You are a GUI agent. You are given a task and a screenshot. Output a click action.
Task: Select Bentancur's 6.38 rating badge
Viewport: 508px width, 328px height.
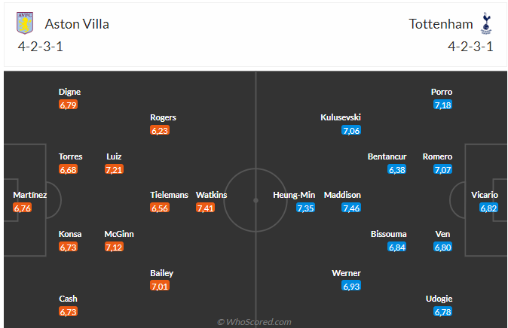click(x=396, y=170)
